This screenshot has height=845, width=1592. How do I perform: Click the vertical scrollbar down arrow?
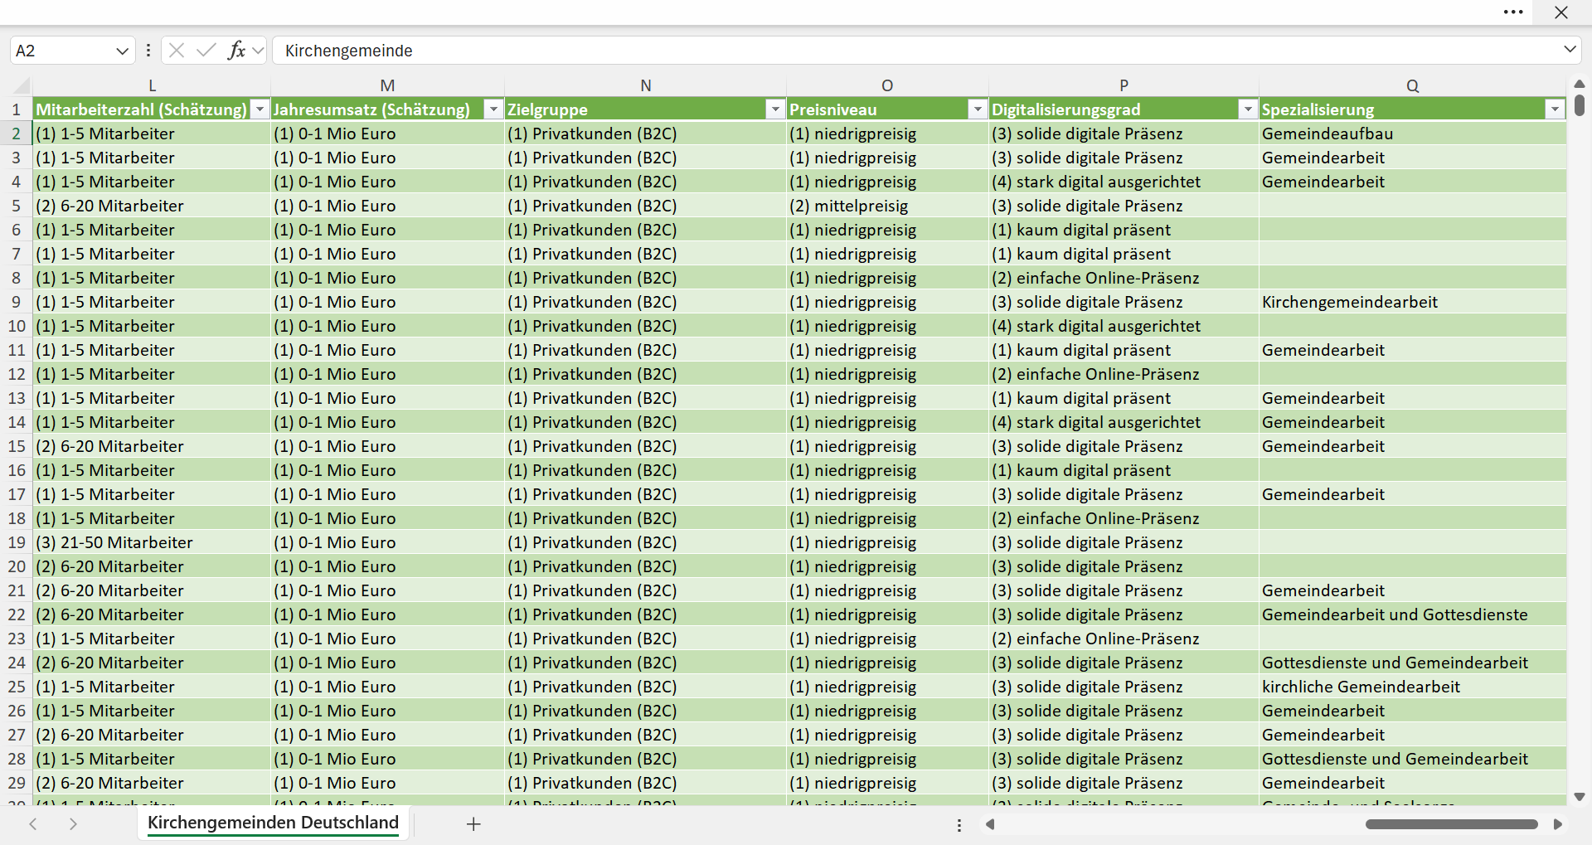(x=1580, y=797)
